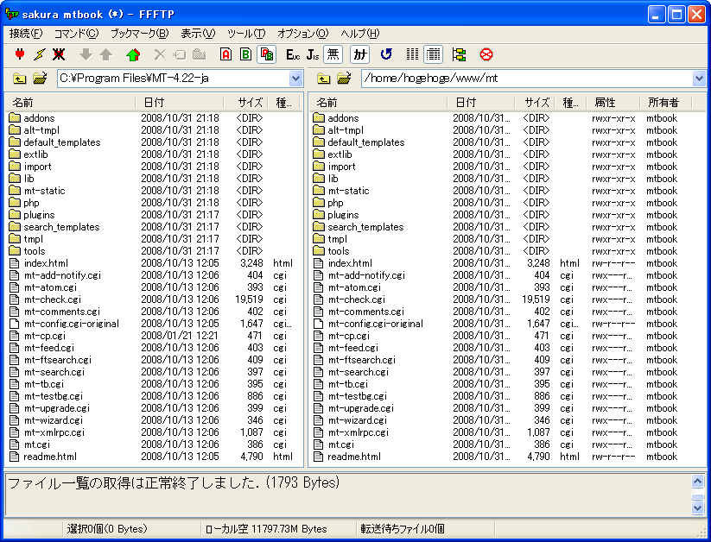Expand the local path dropdown

tap(296, 79)
